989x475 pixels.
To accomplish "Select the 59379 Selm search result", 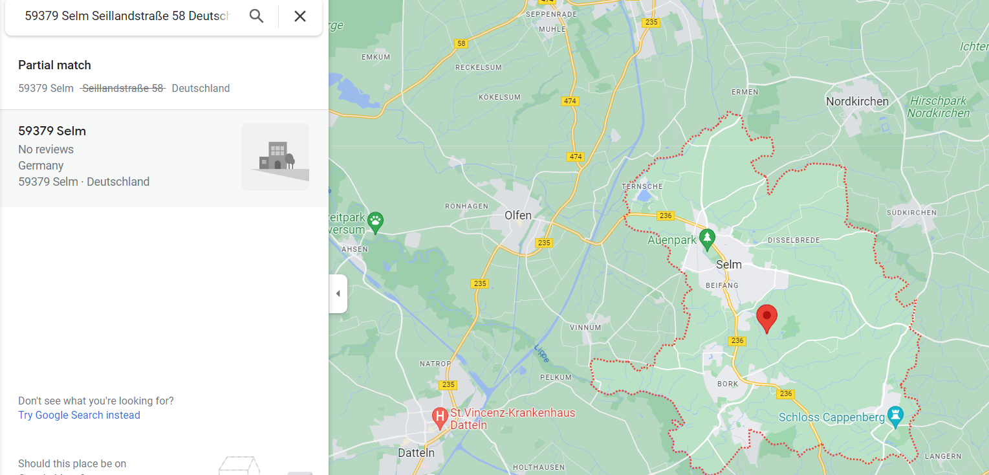I will click(x=52, y=131).
